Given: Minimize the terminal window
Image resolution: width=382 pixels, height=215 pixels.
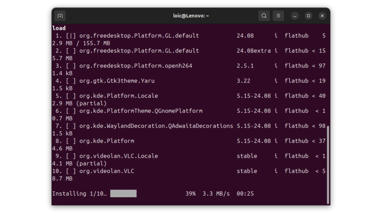Looking at the screenshot, I should coord(295,16).
